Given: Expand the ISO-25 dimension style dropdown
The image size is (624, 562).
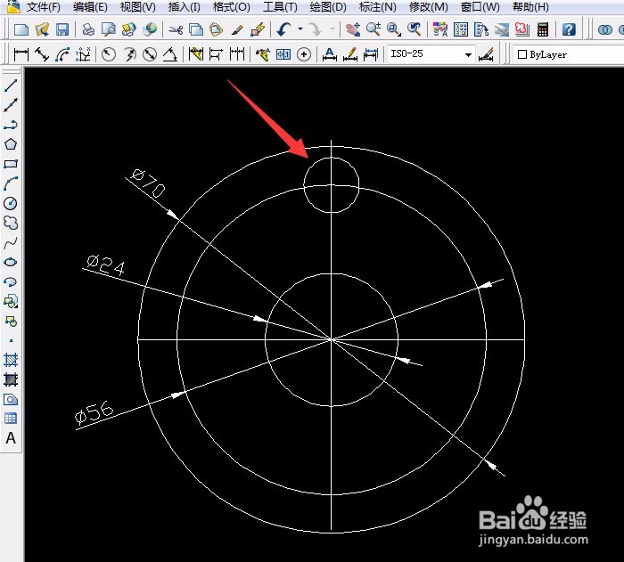Looking at the screenshot, I should point(468,54).
